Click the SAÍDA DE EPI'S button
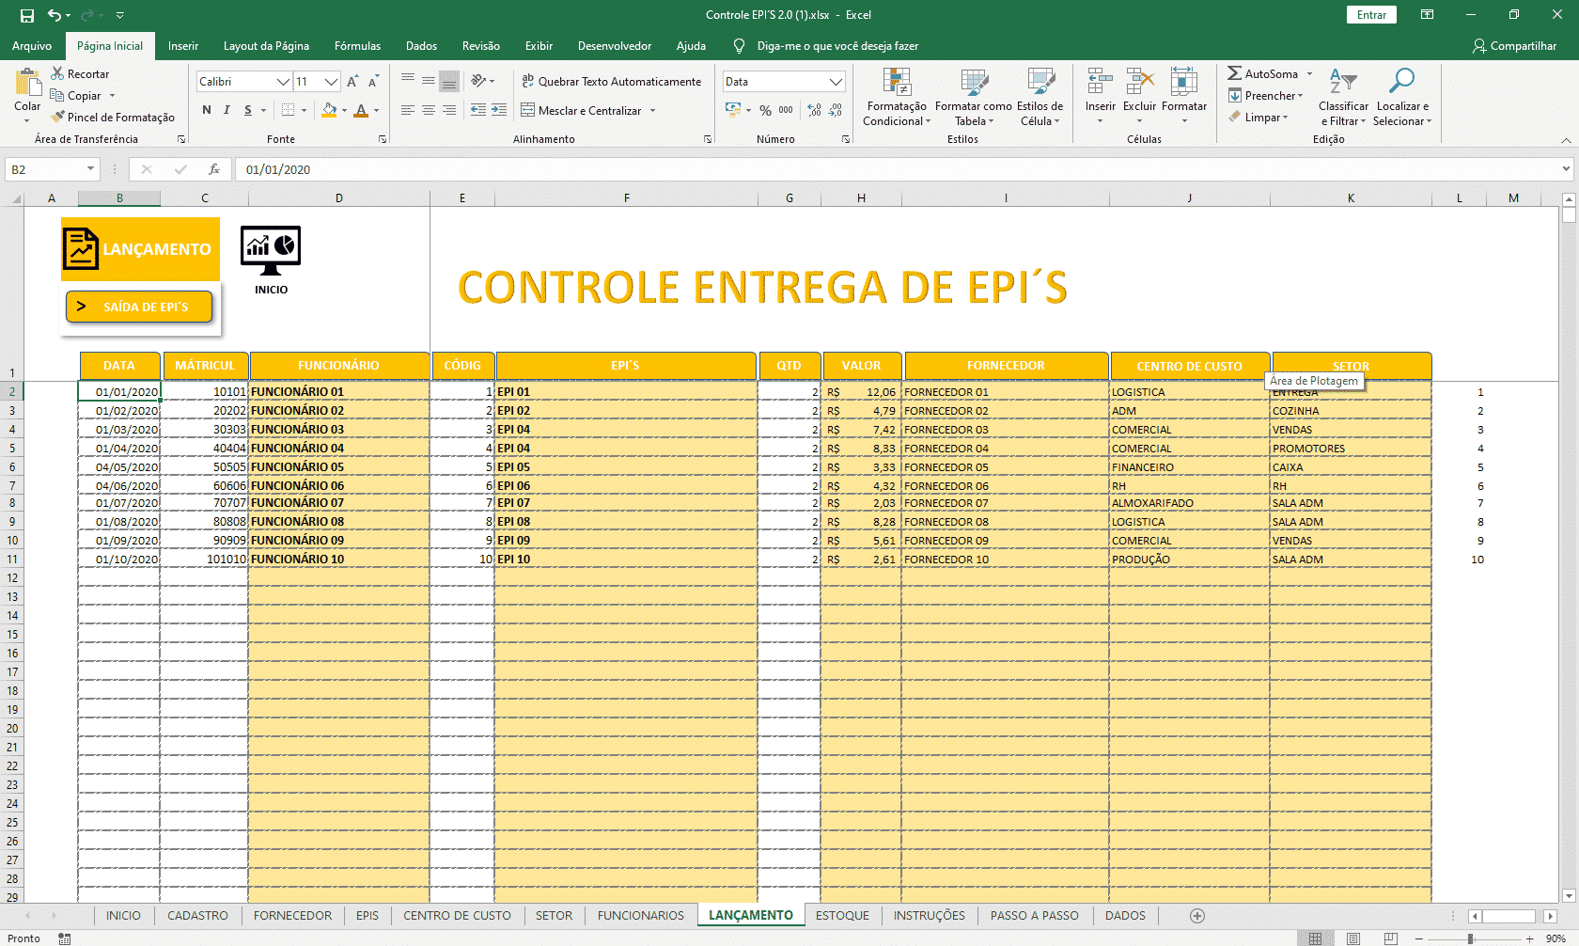The width and height of the screenshot is (1579, 946). point(139,307)
